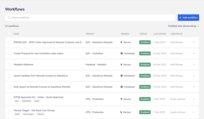Click the manual tag

[x=40, y=114]
